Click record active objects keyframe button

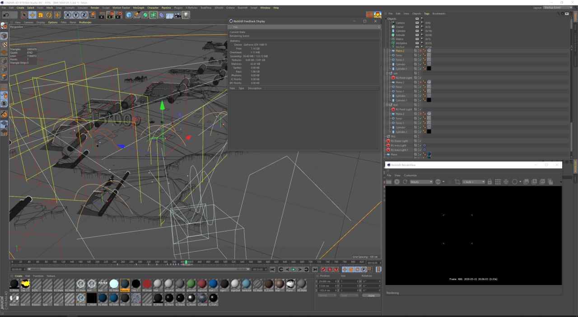point(324,269)
